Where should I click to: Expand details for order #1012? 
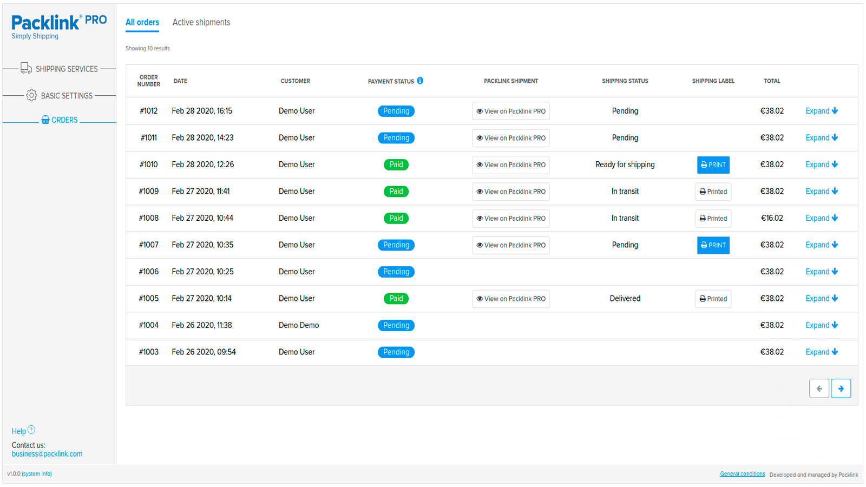[821, 110]
